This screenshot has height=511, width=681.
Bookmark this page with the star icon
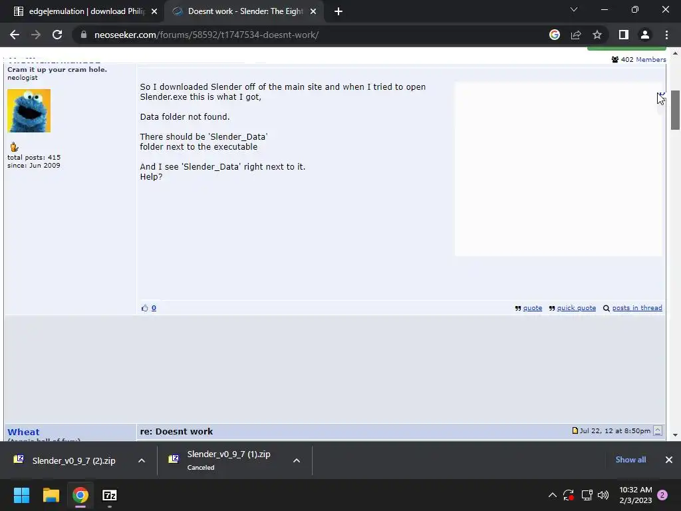(x=597, y=35)
